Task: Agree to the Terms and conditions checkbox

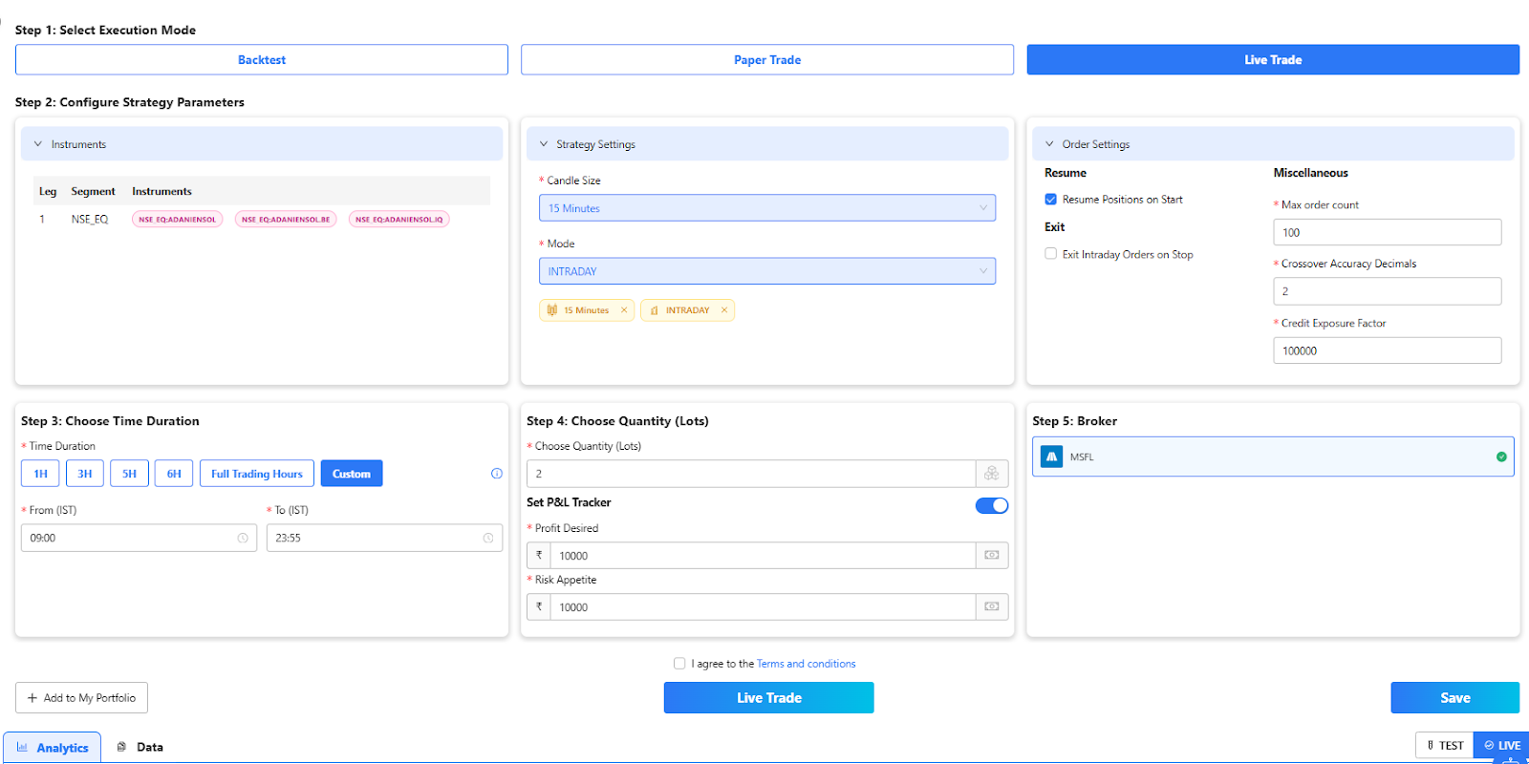Action: [679, 664]
